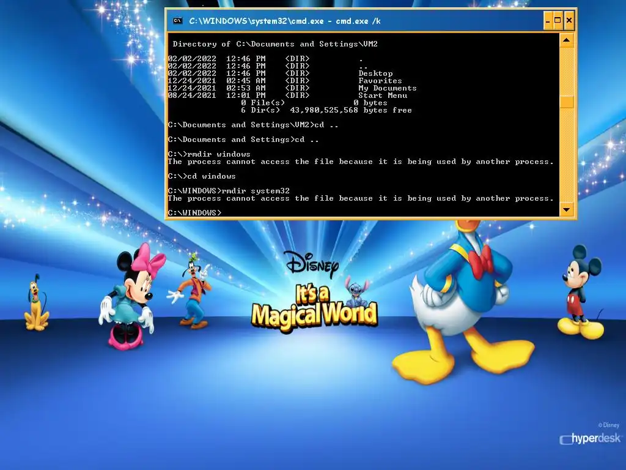Click the 'Start Menu' directory entry
The height and width of the screenshot is (470, 626).
tap(383, 95)
